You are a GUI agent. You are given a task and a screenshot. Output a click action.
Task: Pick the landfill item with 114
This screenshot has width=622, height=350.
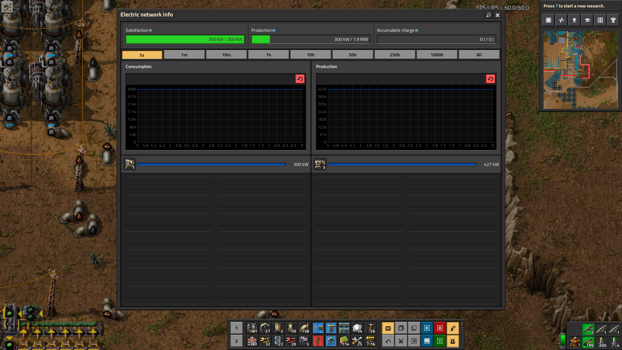pos(344,341)
